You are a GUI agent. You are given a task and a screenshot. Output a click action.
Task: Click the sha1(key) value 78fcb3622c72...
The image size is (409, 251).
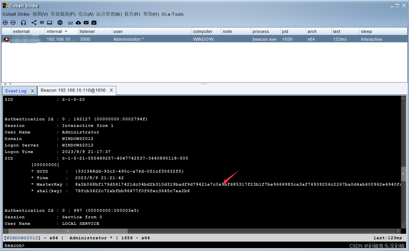point(132,191)
